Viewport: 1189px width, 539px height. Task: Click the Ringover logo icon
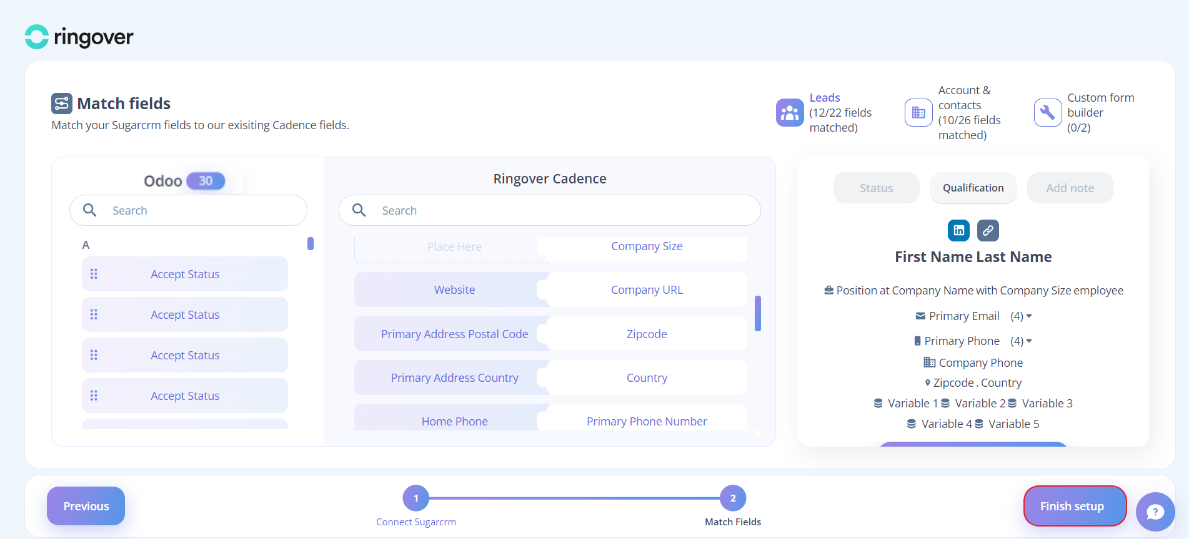click(37, 37)
